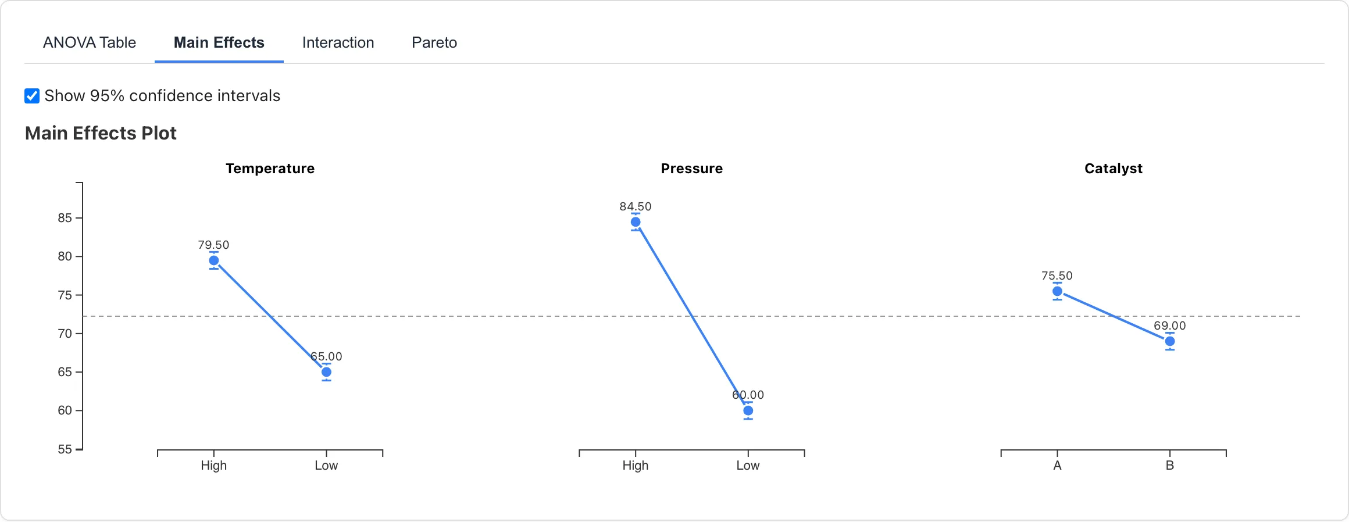Screen dimensions: 1349x522
Task: Click the High label on Temperature axis
Action: [x=213, y=465]
